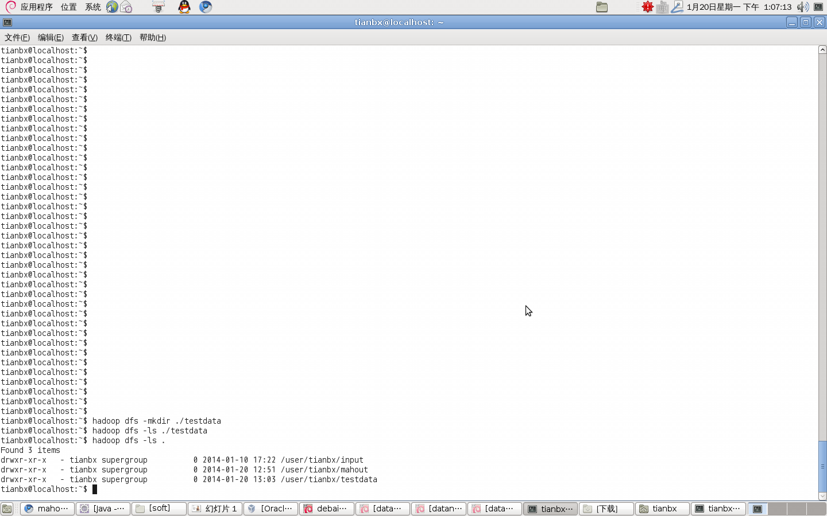Click the '/user/tianbx/mahout' path
Image resolution: width=827 pixels, height=516 pixels.
click(x=324, y=470)
